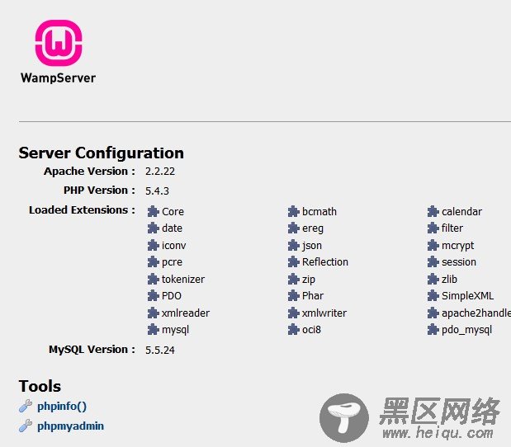Screen dimensions: 511x447
Task: Click the WampServer title text
Action: (58, 78)
